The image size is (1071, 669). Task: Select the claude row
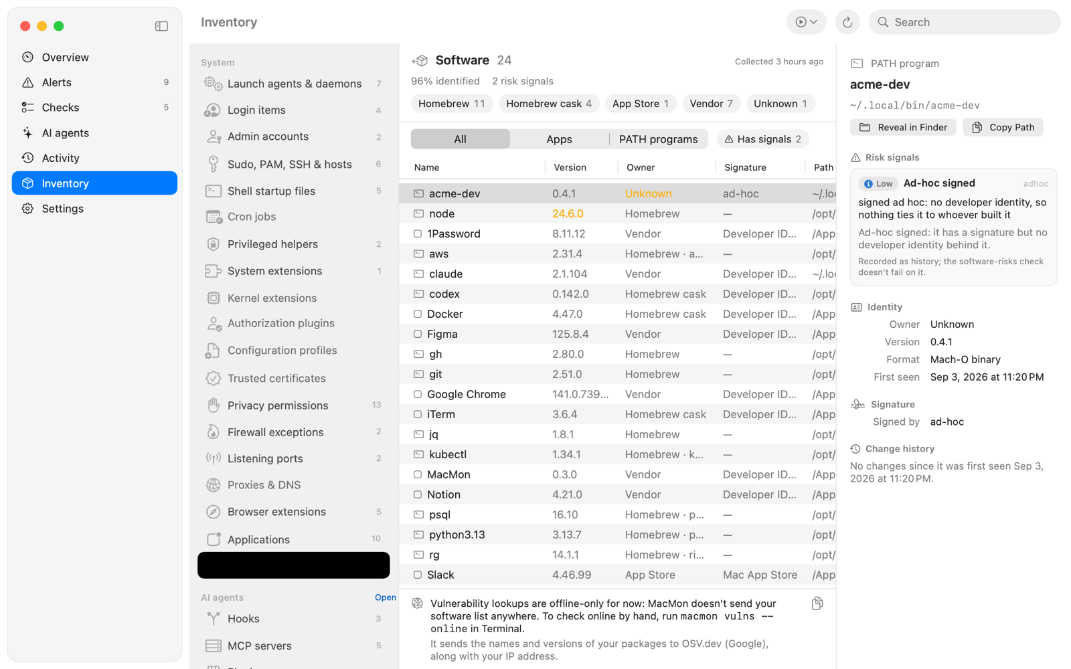pyautogui.click(x=617, y=274)
